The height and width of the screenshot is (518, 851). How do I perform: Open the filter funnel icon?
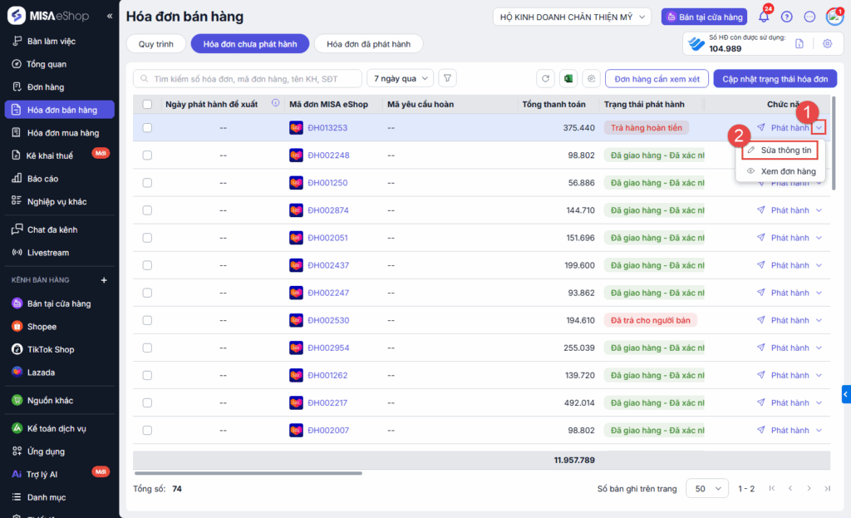(x=448, y=78)
